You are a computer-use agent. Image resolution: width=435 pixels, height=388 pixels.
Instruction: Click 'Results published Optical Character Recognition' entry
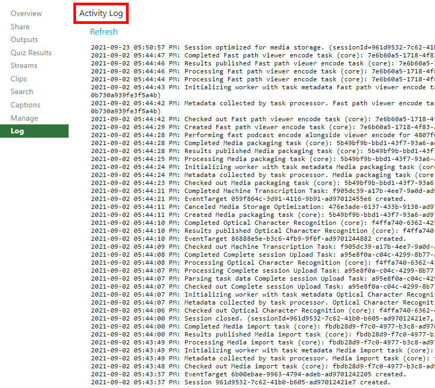coord(263,231)
